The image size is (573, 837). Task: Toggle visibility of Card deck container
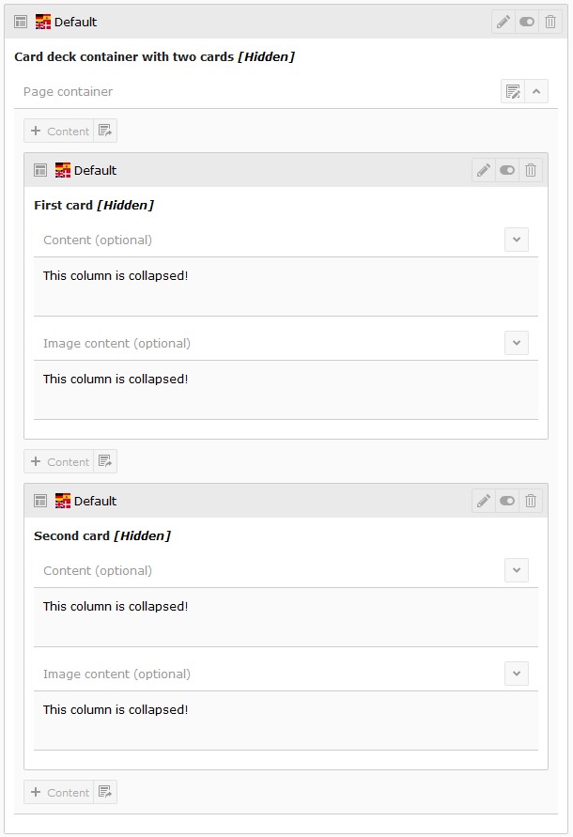(x=527, y=22)
